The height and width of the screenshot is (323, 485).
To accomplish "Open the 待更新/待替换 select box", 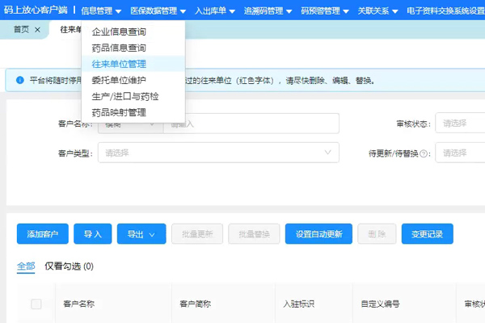I will point(459,153).
